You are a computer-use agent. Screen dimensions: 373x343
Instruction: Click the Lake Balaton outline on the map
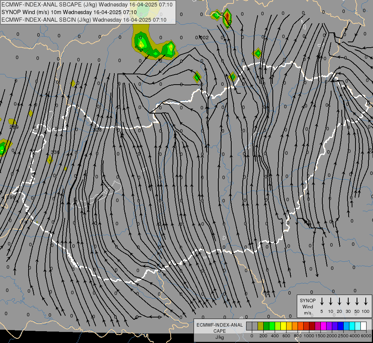pyautogui.click(x=97, y=194)
